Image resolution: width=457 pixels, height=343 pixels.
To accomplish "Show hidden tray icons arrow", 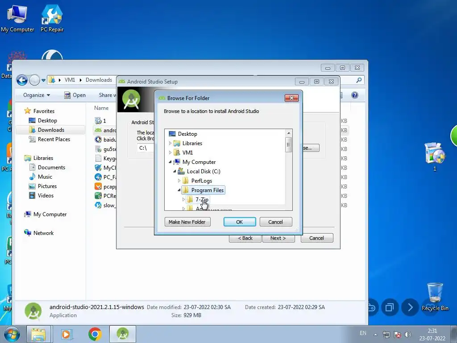I will coord(376,335).
